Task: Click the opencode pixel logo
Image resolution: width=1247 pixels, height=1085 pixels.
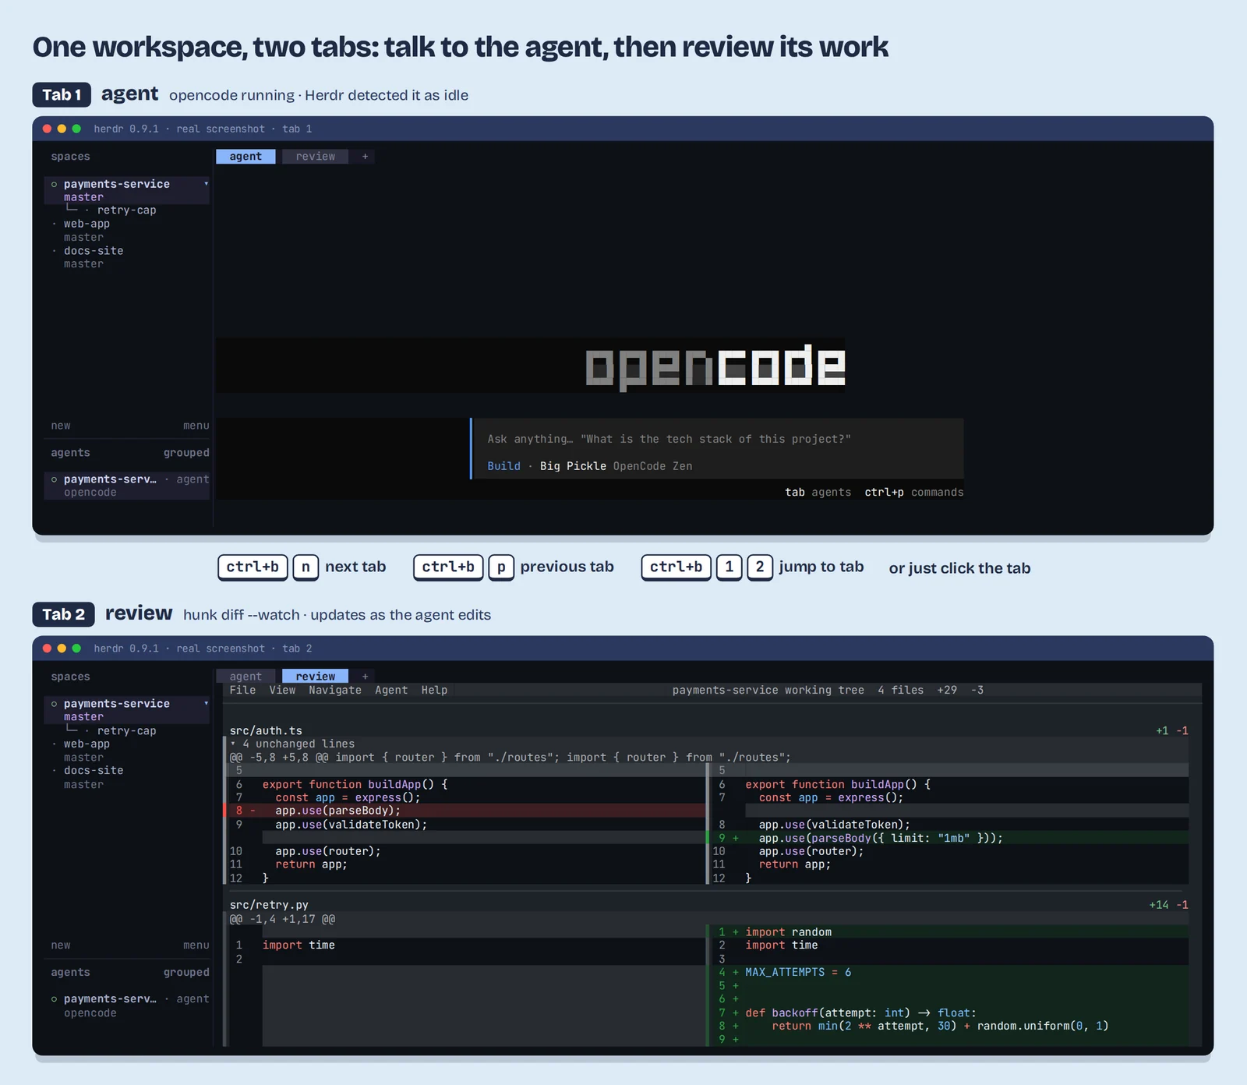Action: [x=715, y=366]
